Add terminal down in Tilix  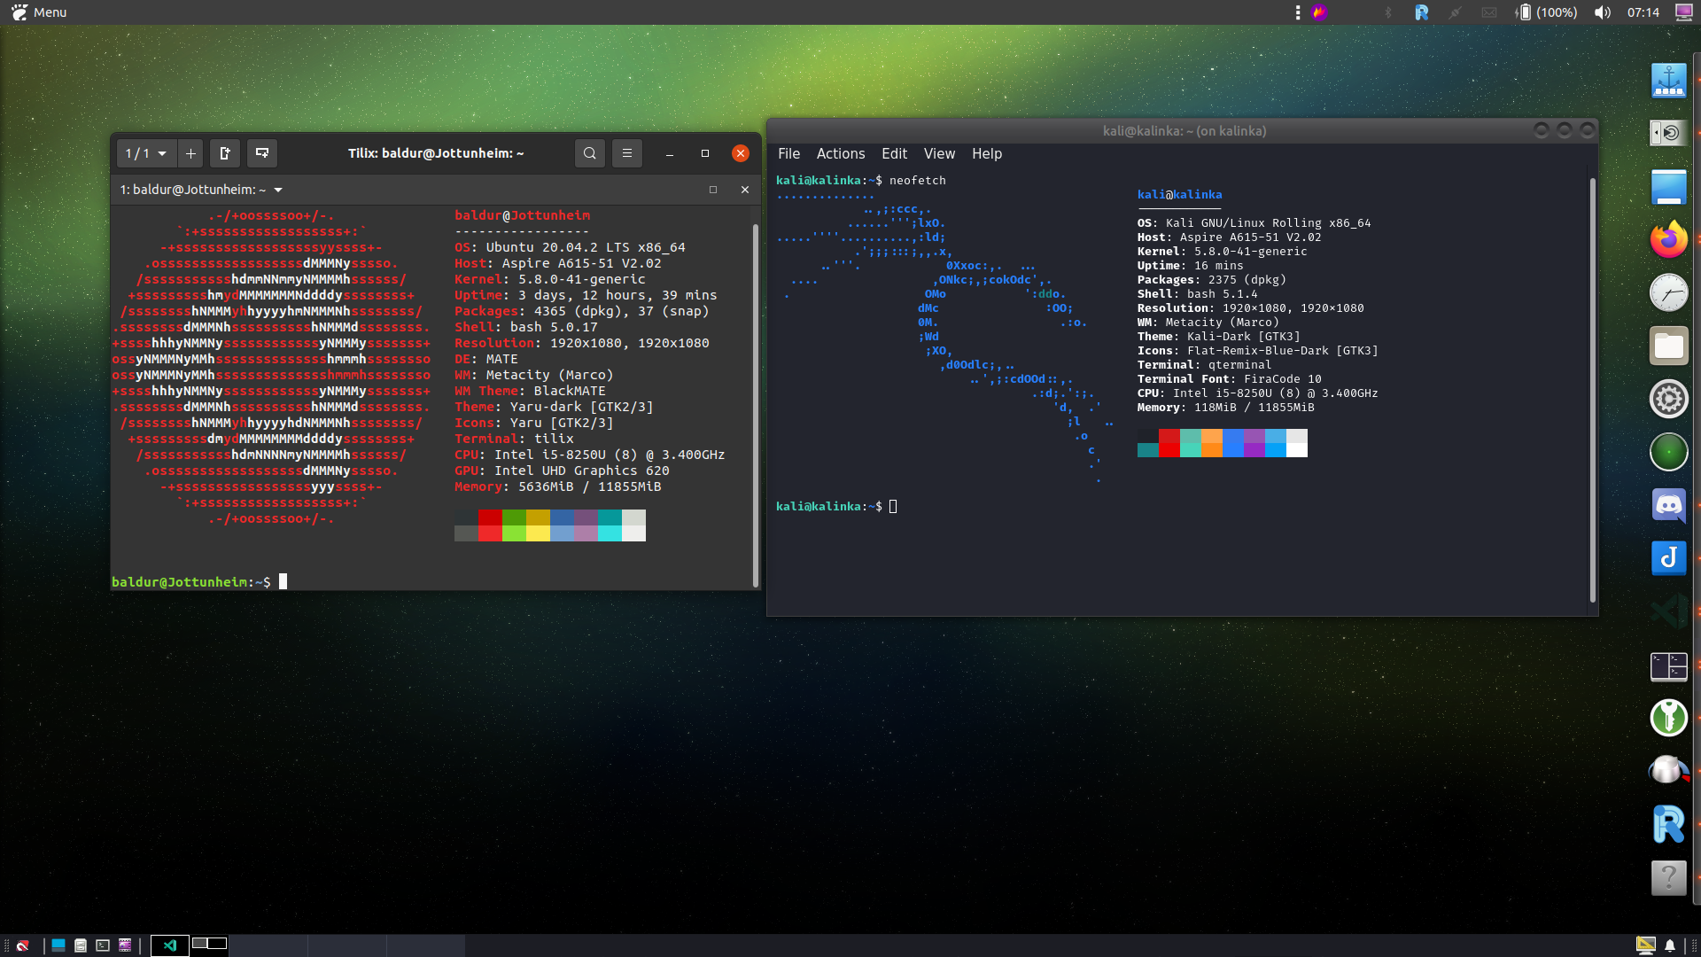click(262, 153)
